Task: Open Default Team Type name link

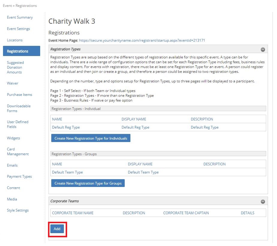Action: pyautogui.click(x=67, y=172)
